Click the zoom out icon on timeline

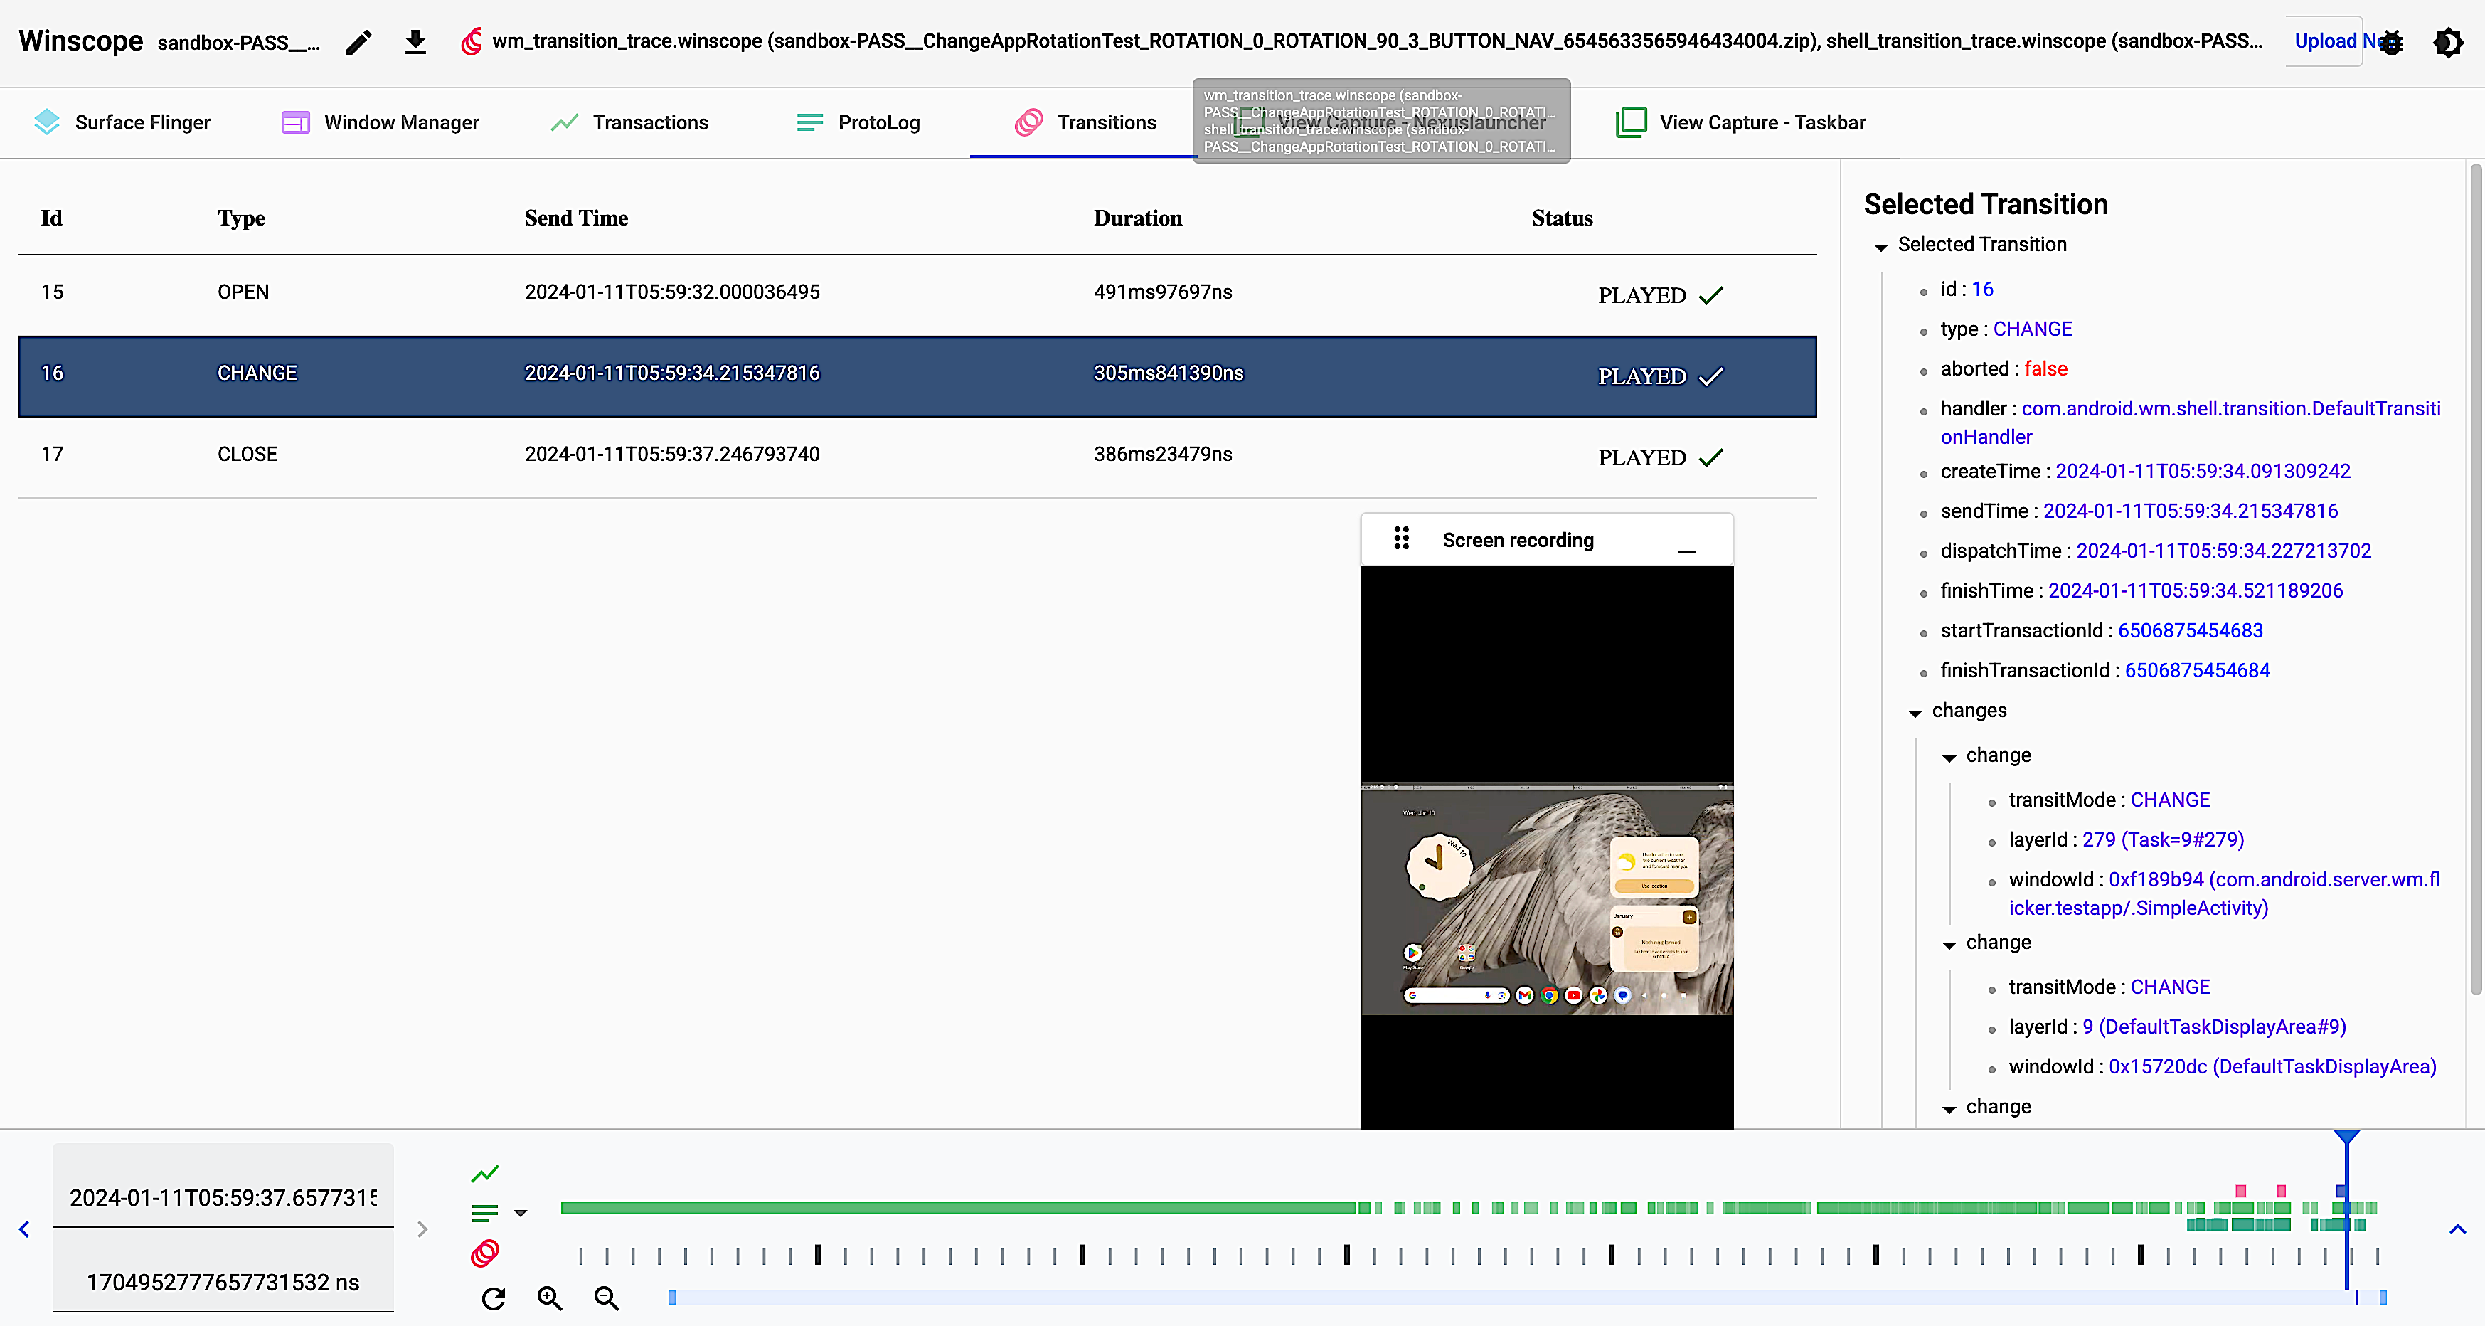[608, 1298]
